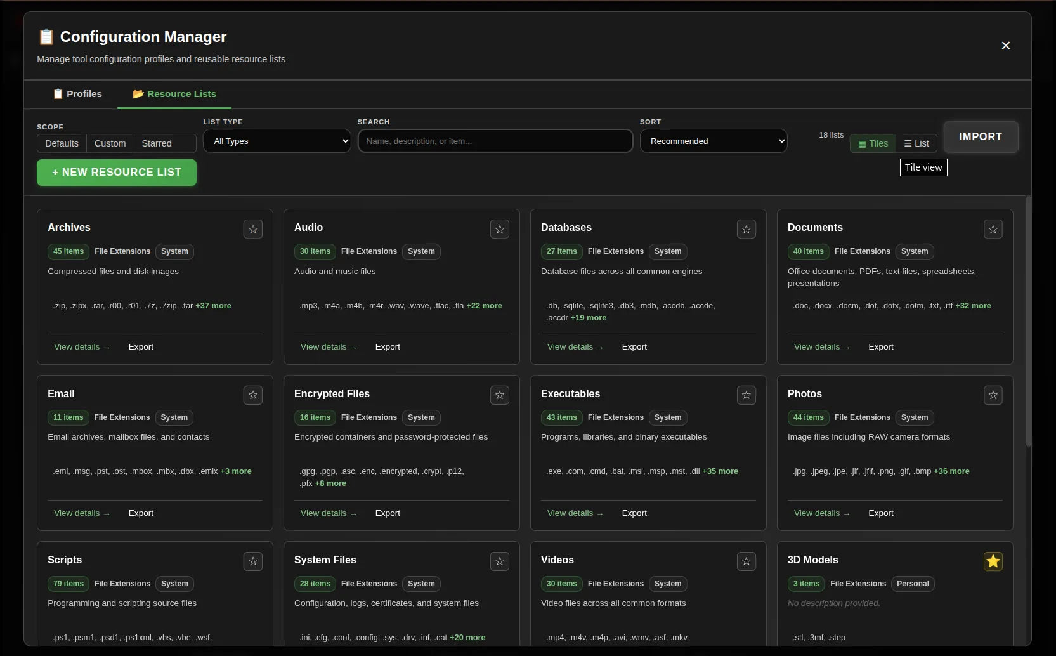The height and width of the screenshot is (656, 1056).
Task: Open the List Type dropdown
Action: (277, 141)
